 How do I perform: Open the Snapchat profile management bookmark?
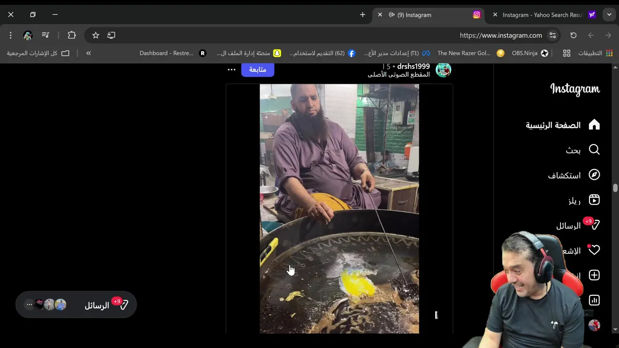(249, 53)
